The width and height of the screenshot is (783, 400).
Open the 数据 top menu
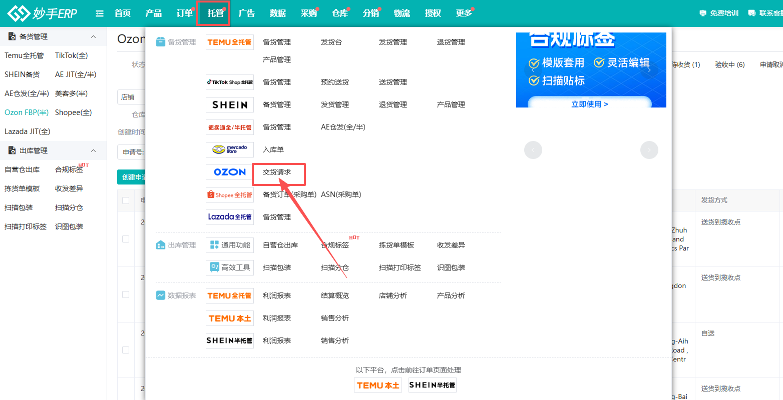tap(278, 13)
